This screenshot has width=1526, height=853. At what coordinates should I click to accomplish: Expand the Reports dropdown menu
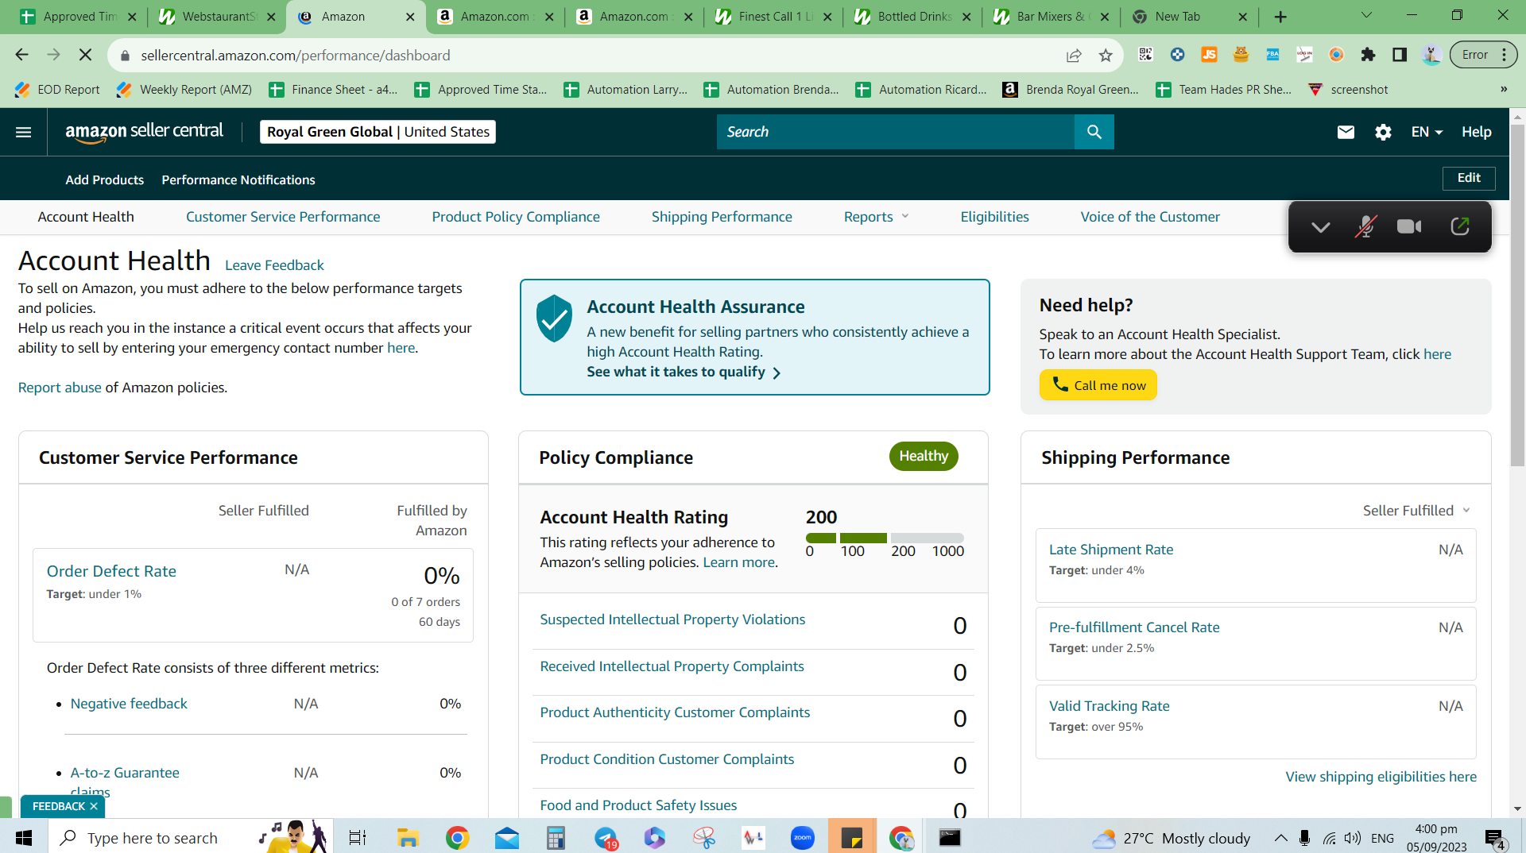point(876,217)
